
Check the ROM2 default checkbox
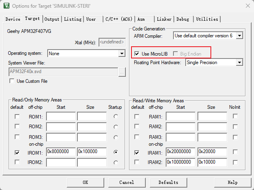[17, 126]
